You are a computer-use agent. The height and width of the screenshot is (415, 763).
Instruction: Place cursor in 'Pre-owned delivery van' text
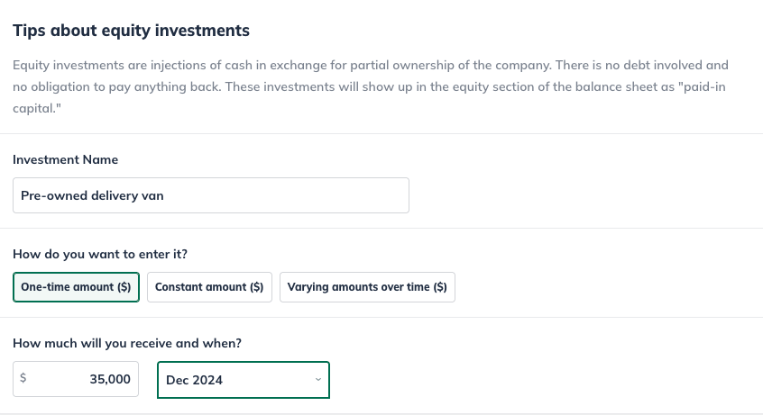pyautogui.click(x=92, y=195)
